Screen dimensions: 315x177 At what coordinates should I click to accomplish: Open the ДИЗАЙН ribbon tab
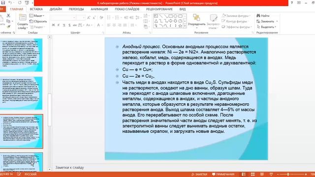pos(56,9)
